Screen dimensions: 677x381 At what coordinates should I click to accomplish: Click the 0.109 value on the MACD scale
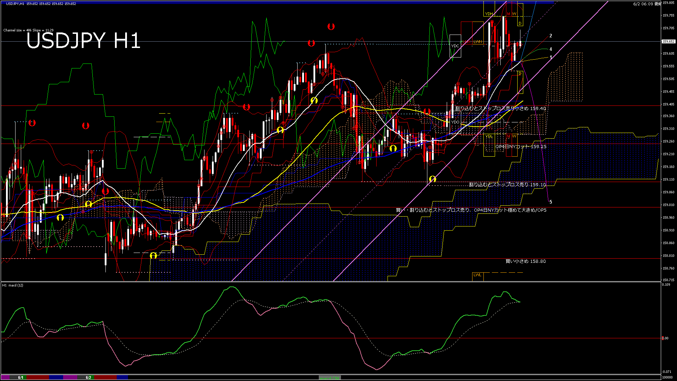coord(666,284)
